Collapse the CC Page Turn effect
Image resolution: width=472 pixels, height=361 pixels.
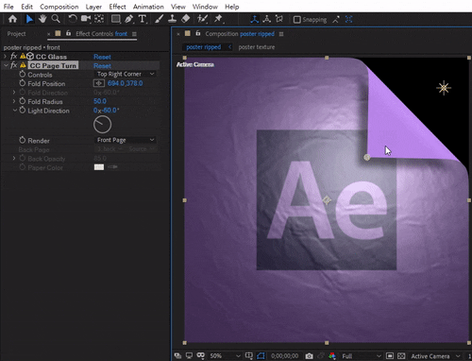6,65
